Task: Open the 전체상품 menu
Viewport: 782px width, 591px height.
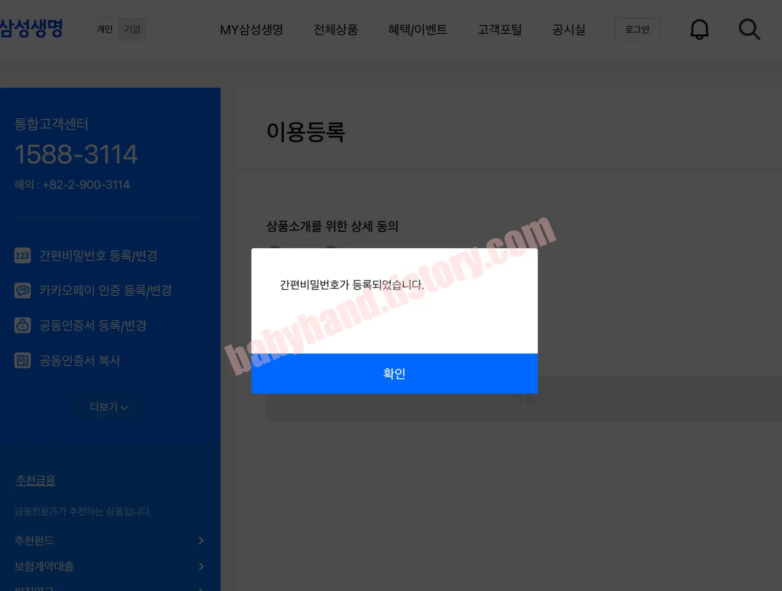Action: point(336,30)
